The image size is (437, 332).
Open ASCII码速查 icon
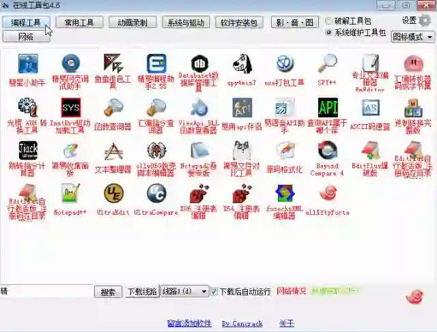click(370, 108)
